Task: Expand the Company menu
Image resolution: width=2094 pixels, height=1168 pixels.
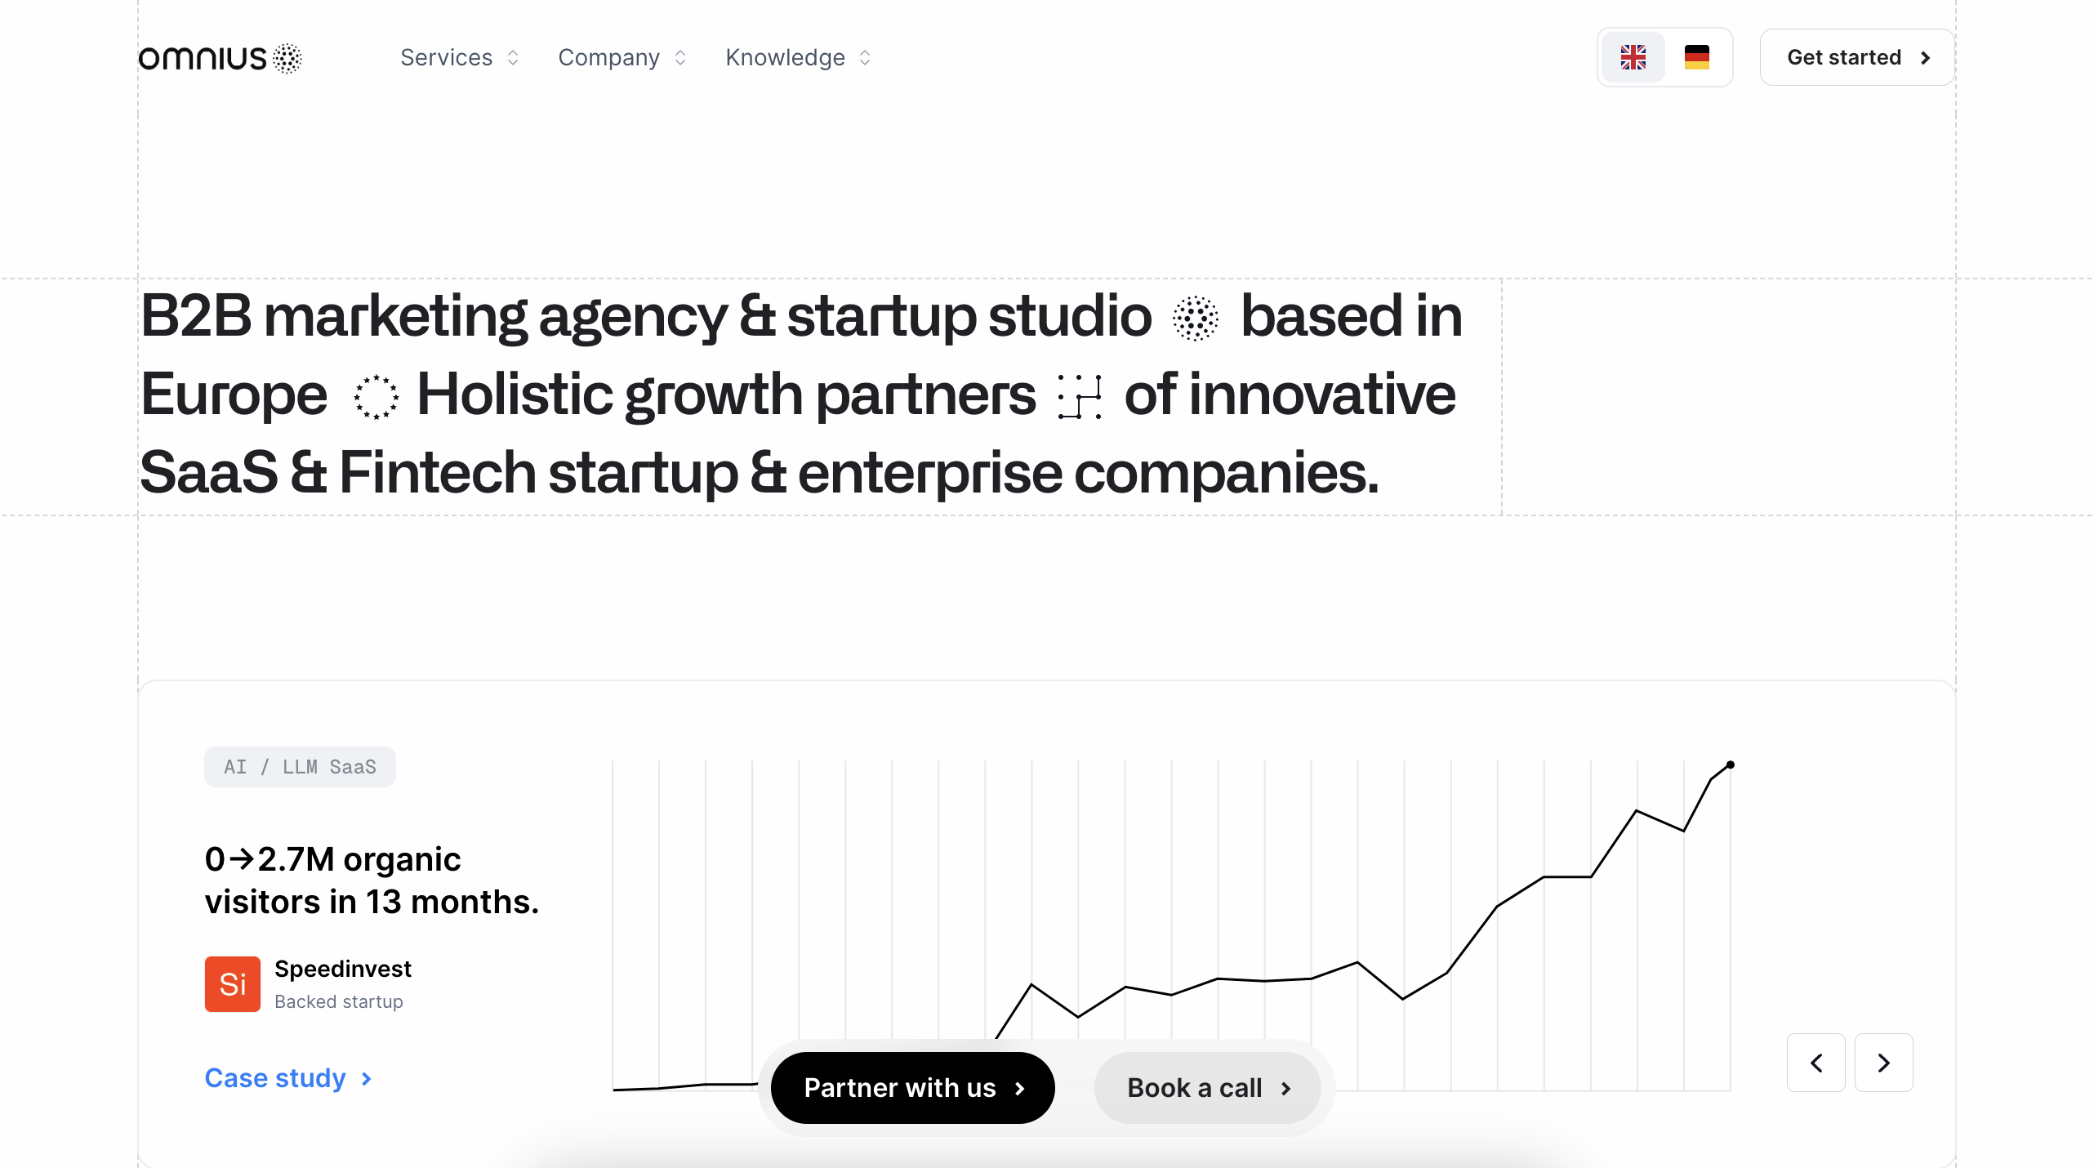Action: click(x=622, y=57)
